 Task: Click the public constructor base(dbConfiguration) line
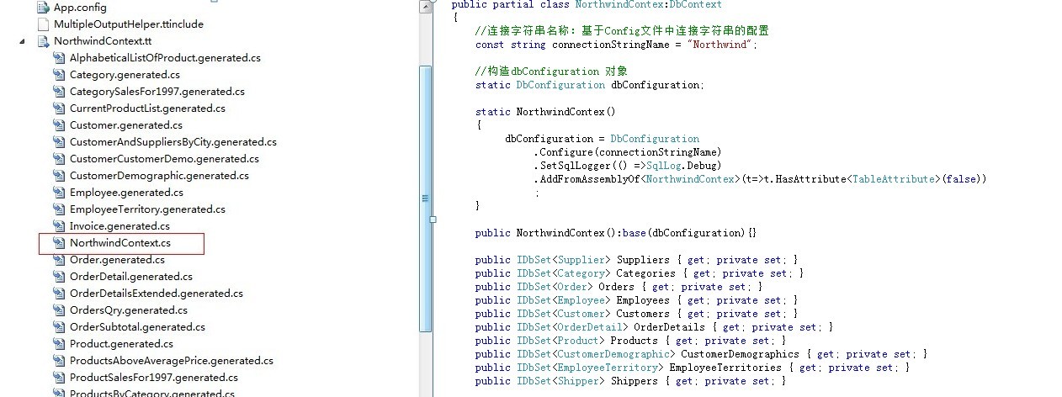(x=615, y=233)
